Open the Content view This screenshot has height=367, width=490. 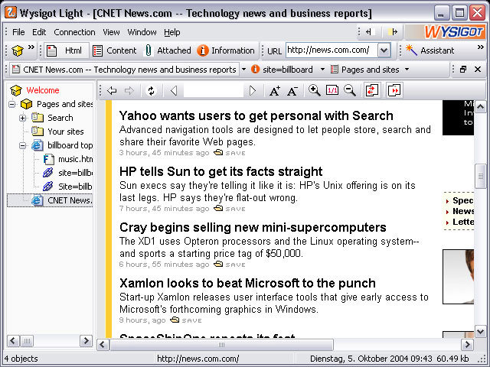[x=115, y=50]
